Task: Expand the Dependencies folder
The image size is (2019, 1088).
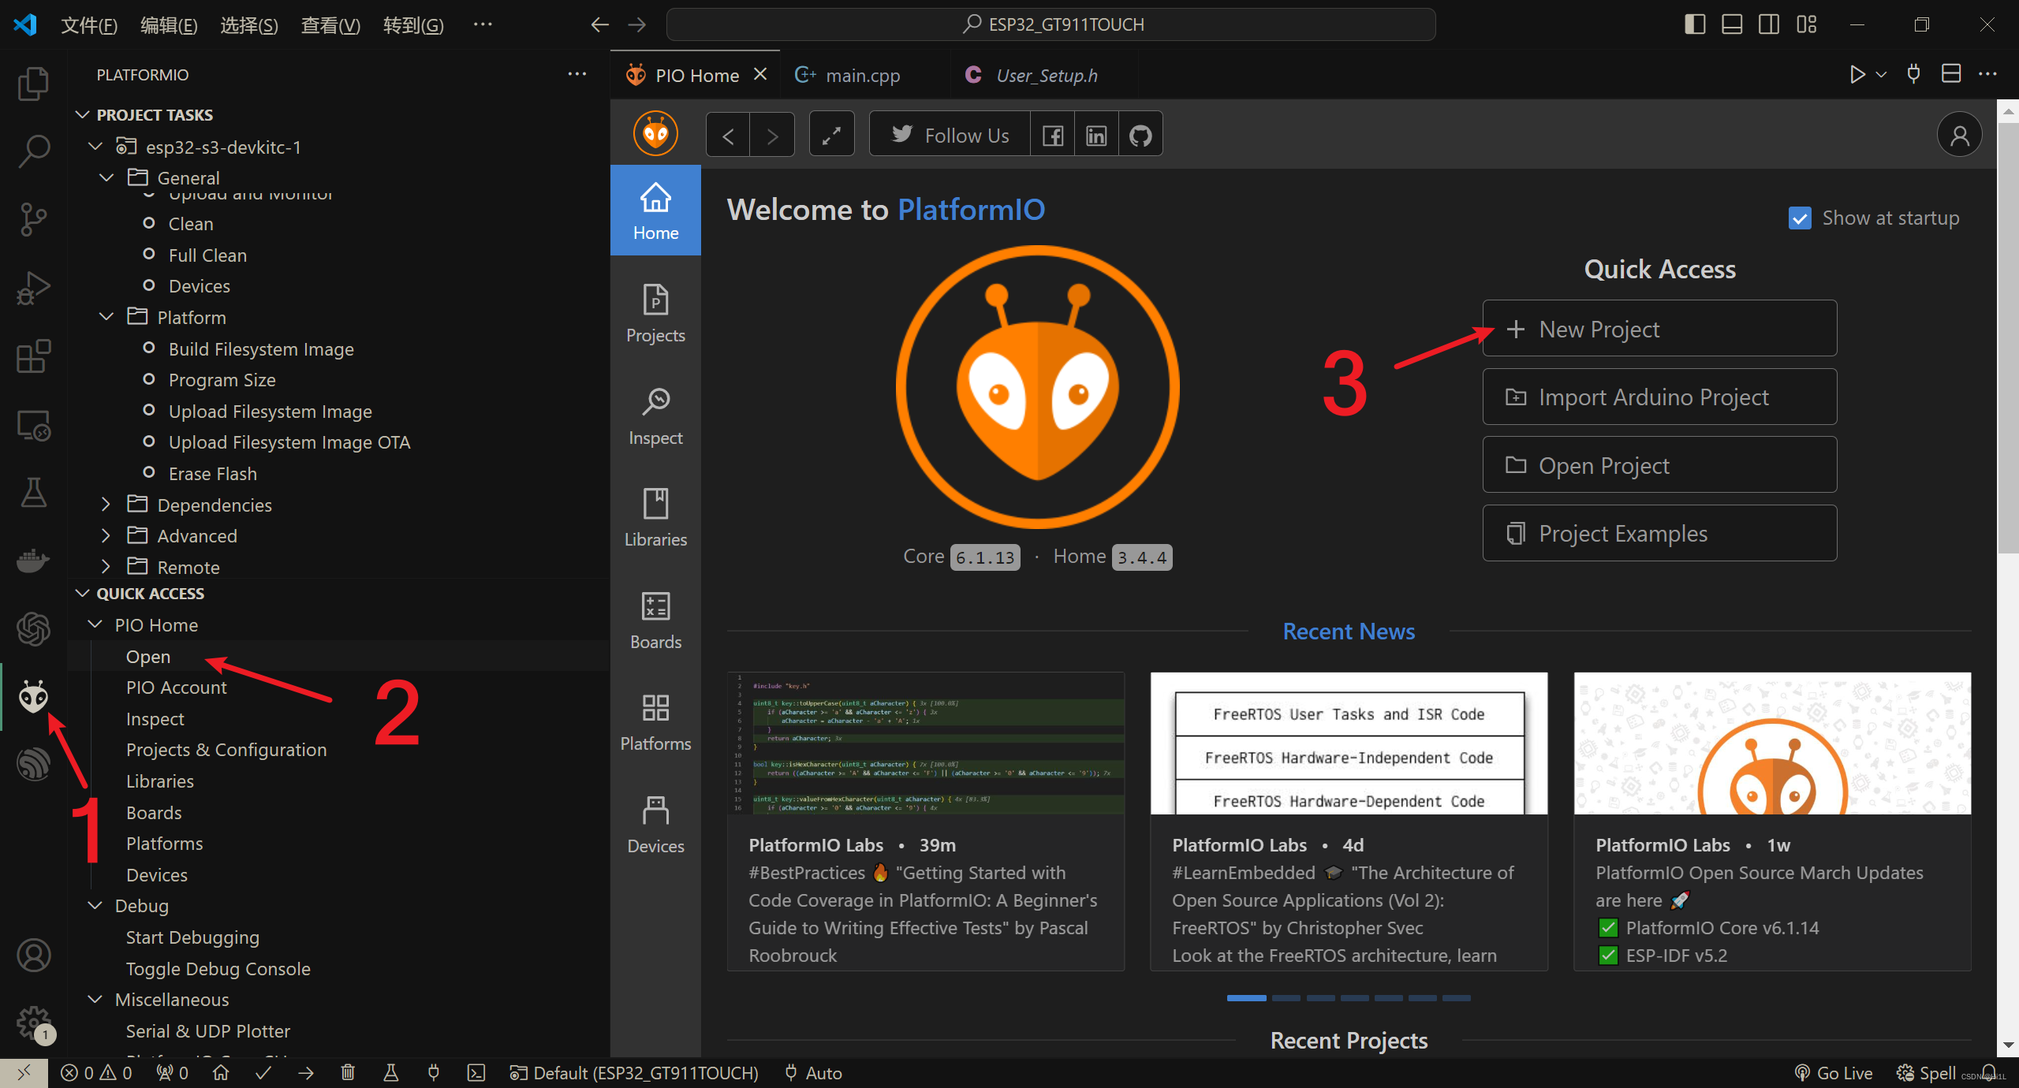Action: point(106,505)
